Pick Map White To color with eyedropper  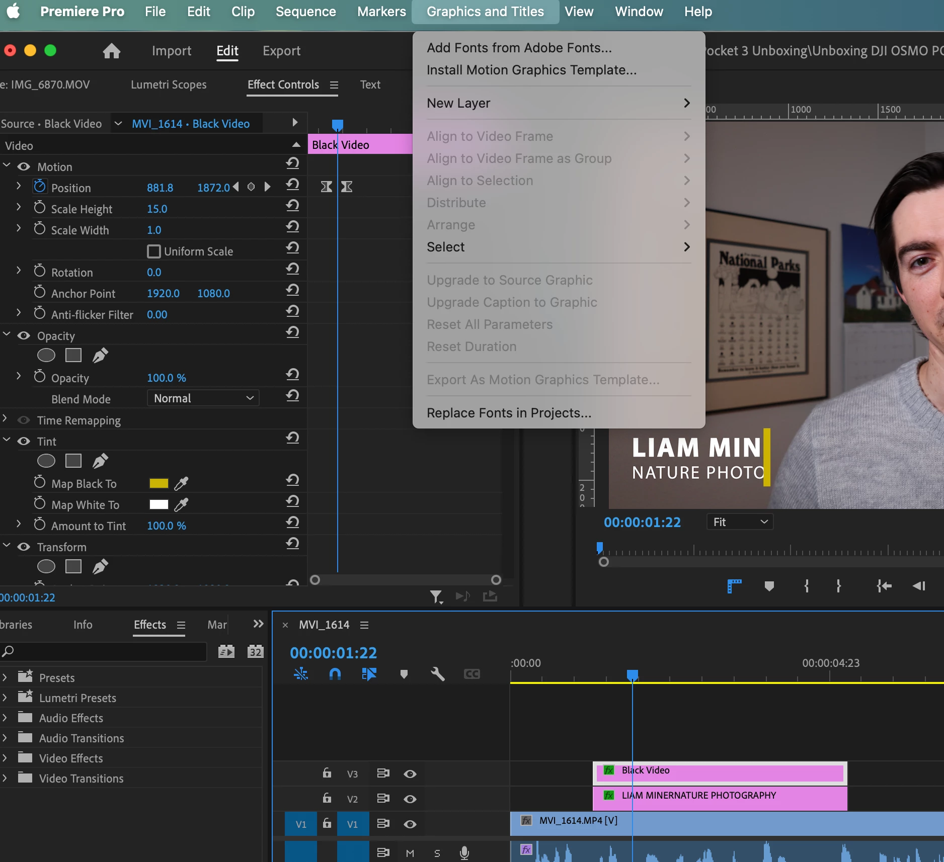[x=181, y=504]
